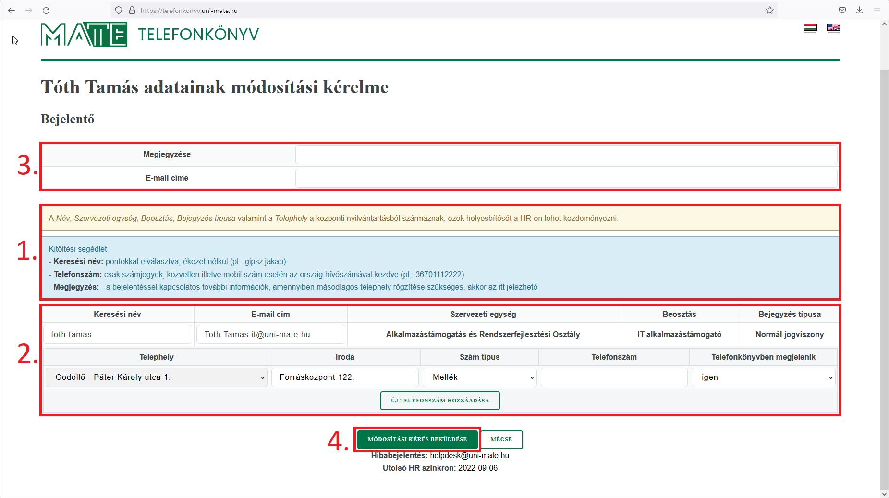Click Új telefonszám hozzáadása button
Screen dimensions: 889x498
click(x=440, y=401)
